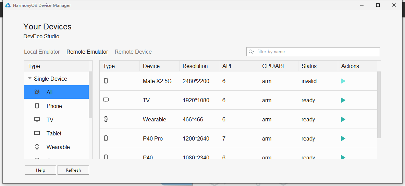The image size is (405, 186).
Task: Maximize the Device Manager window
Action: tap(378, 5)
